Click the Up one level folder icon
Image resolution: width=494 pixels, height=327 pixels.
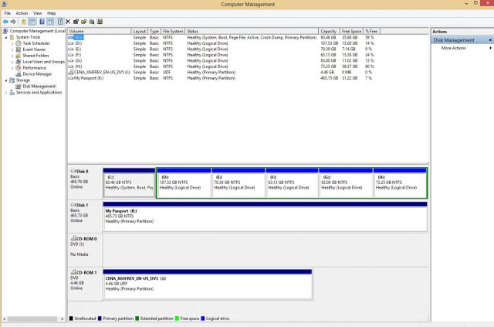tap(23, 21)
